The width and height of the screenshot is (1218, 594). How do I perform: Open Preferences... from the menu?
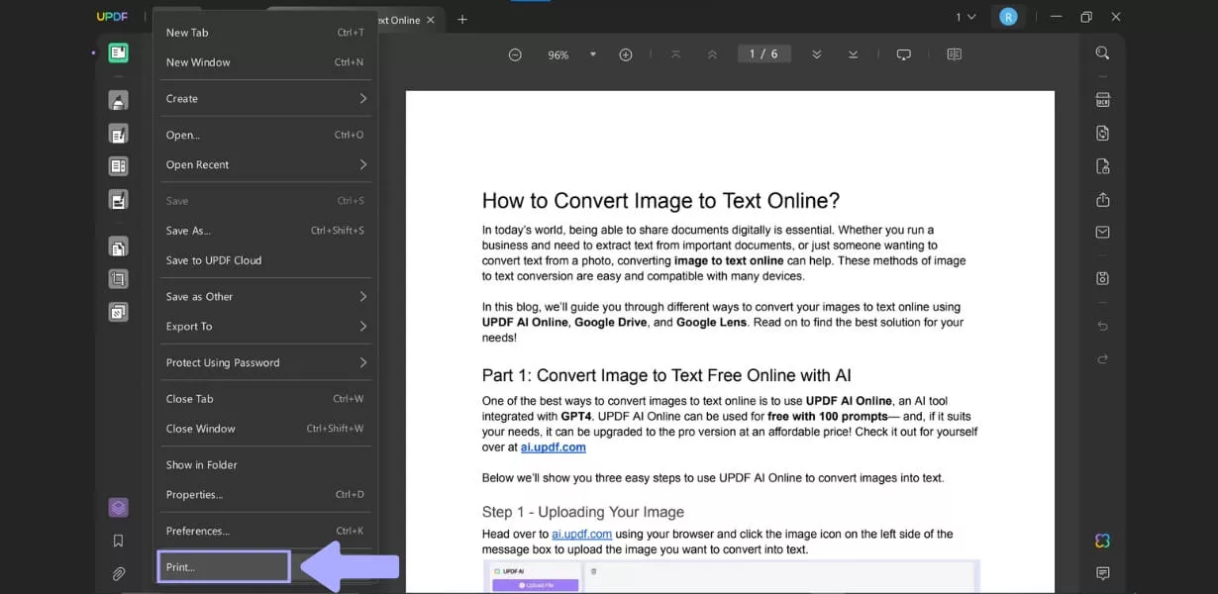click(265, 531)
